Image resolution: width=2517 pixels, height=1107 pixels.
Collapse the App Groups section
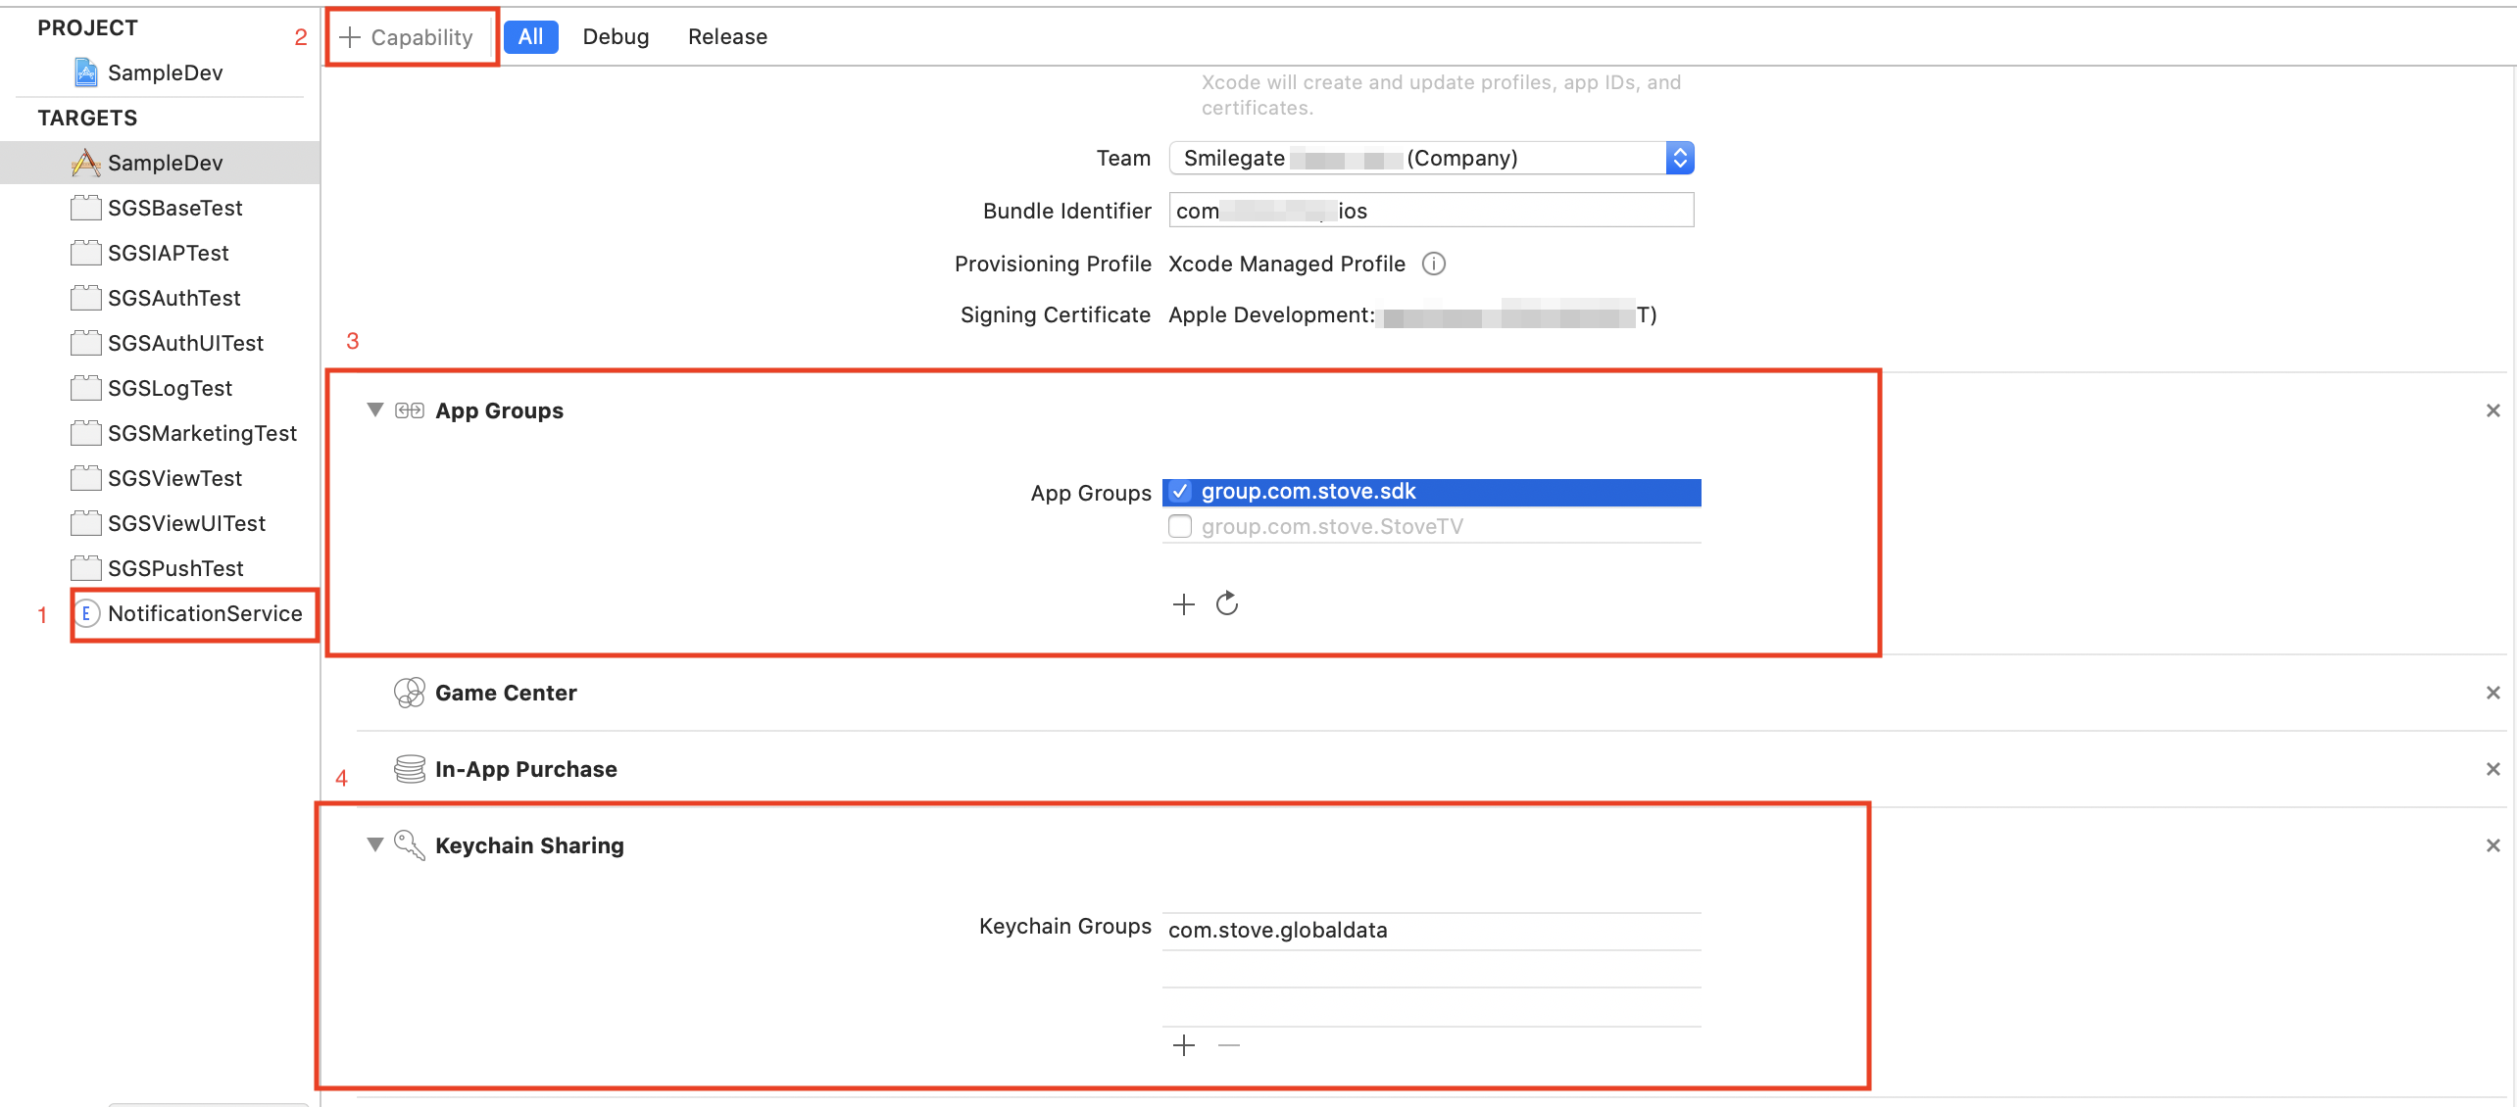pyautogui.click(x=374, y=409)
